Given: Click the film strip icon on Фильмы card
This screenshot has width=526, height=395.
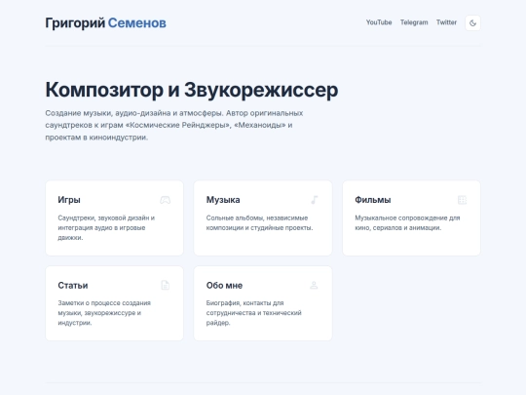Looking at the screenshot, I should coord(463,200).
